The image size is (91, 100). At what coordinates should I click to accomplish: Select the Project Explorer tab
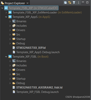tap(15, 3)
